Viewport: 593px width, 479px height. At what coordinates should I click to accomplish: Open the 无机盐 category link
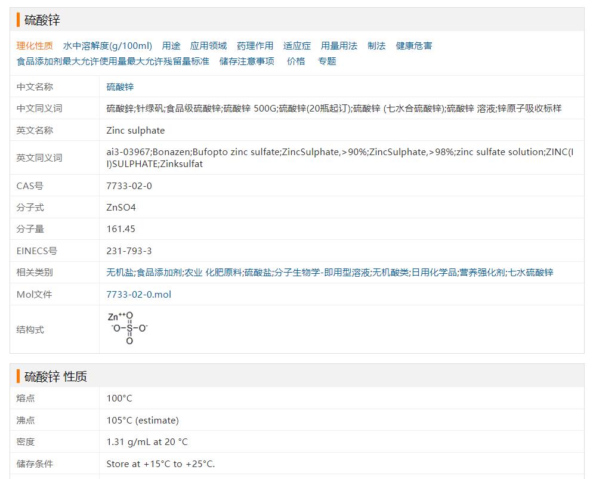click(120, 273)
